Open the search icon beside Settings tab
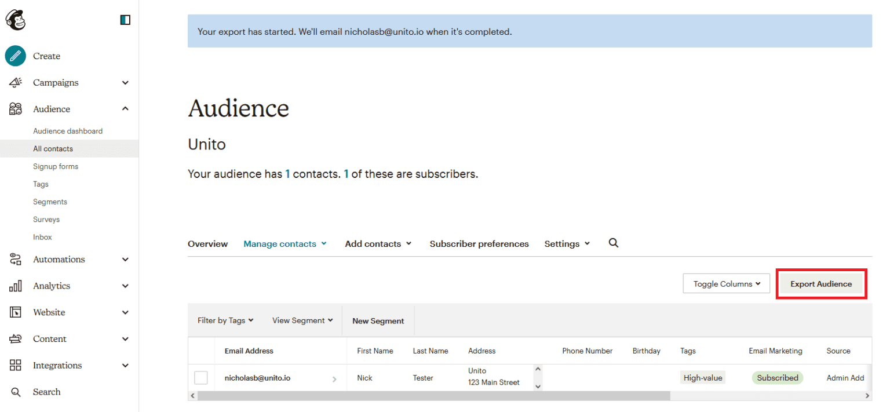The height and width of the screenshot is (412, 890). [613, 243]
